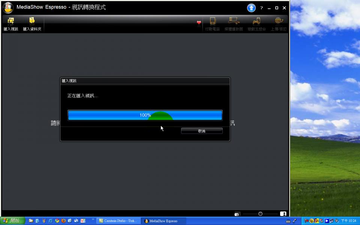Cancel the import with the 取消 button
Screen dimensions: 360x225
tap(202, 131)
